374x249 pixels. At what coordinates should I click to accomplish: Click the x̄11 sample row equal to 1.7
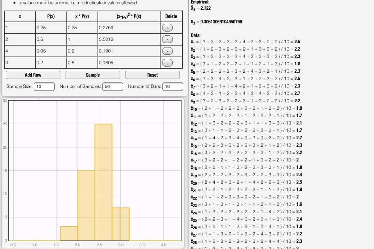click(246, 116)
